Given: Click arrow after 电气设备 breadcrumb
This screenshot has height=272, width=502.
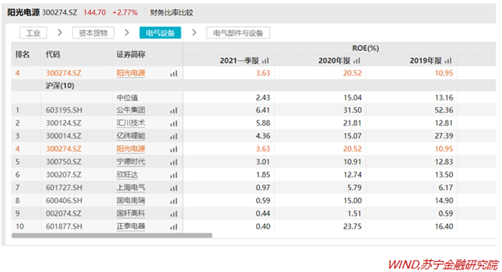Looking at the screenshot, I should (194, 33).
